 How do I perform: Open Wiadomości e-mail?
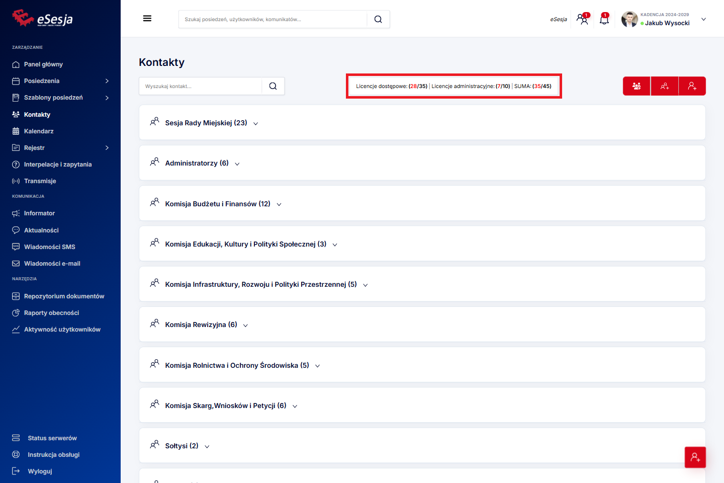(52, 264)
